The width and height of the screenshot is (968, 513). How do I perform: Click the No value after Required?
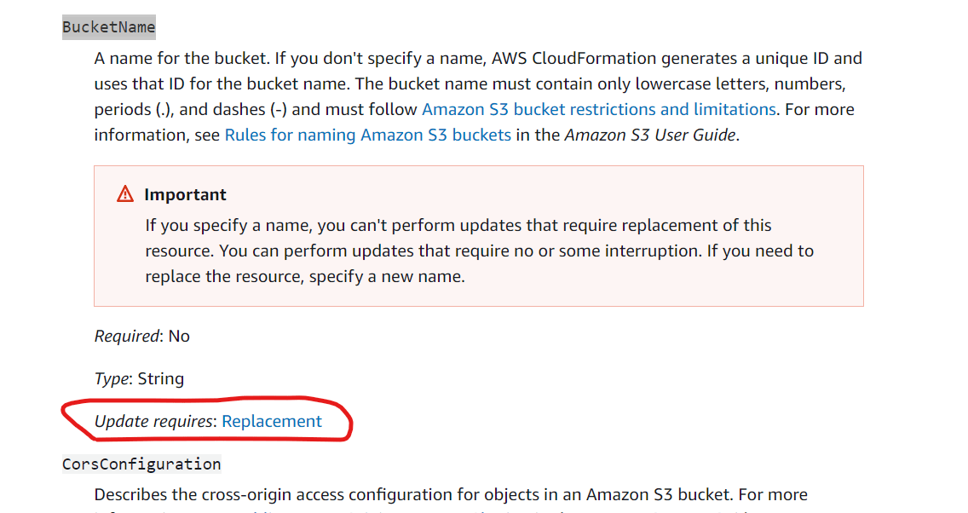(x=179, y=336)
